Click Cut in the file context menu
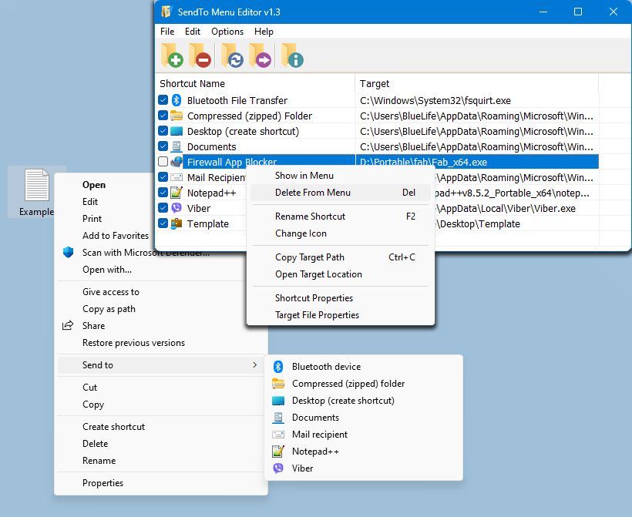The height and width of the screenshot is (517, 632). 161,388
